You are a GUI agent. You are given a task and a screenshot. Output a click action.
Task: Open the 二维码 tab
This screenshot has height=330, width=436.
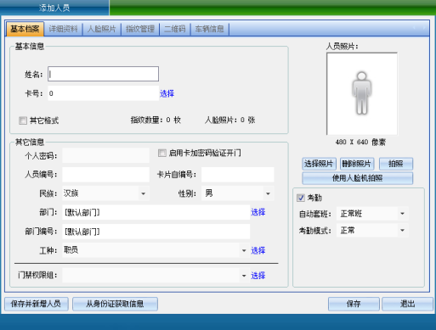175,29
